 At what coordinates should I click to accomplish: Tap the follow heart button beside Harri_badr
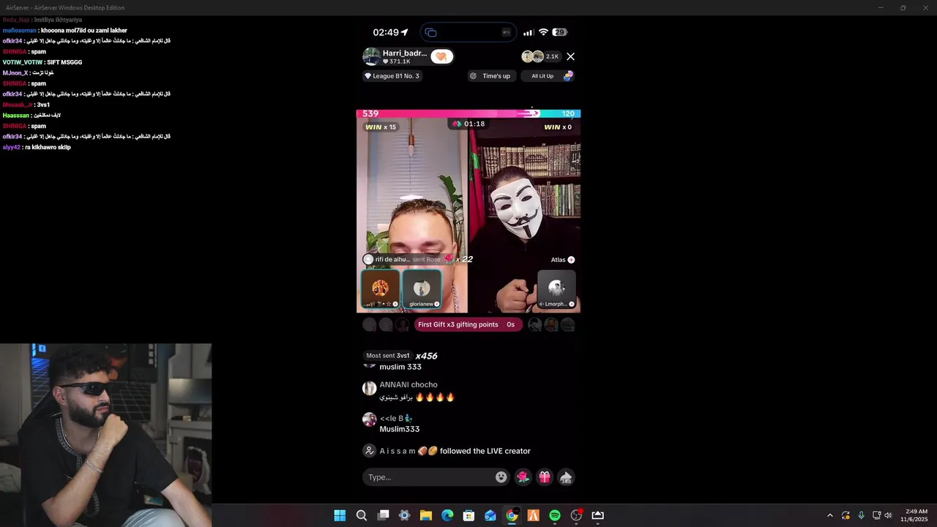point(441,56)
